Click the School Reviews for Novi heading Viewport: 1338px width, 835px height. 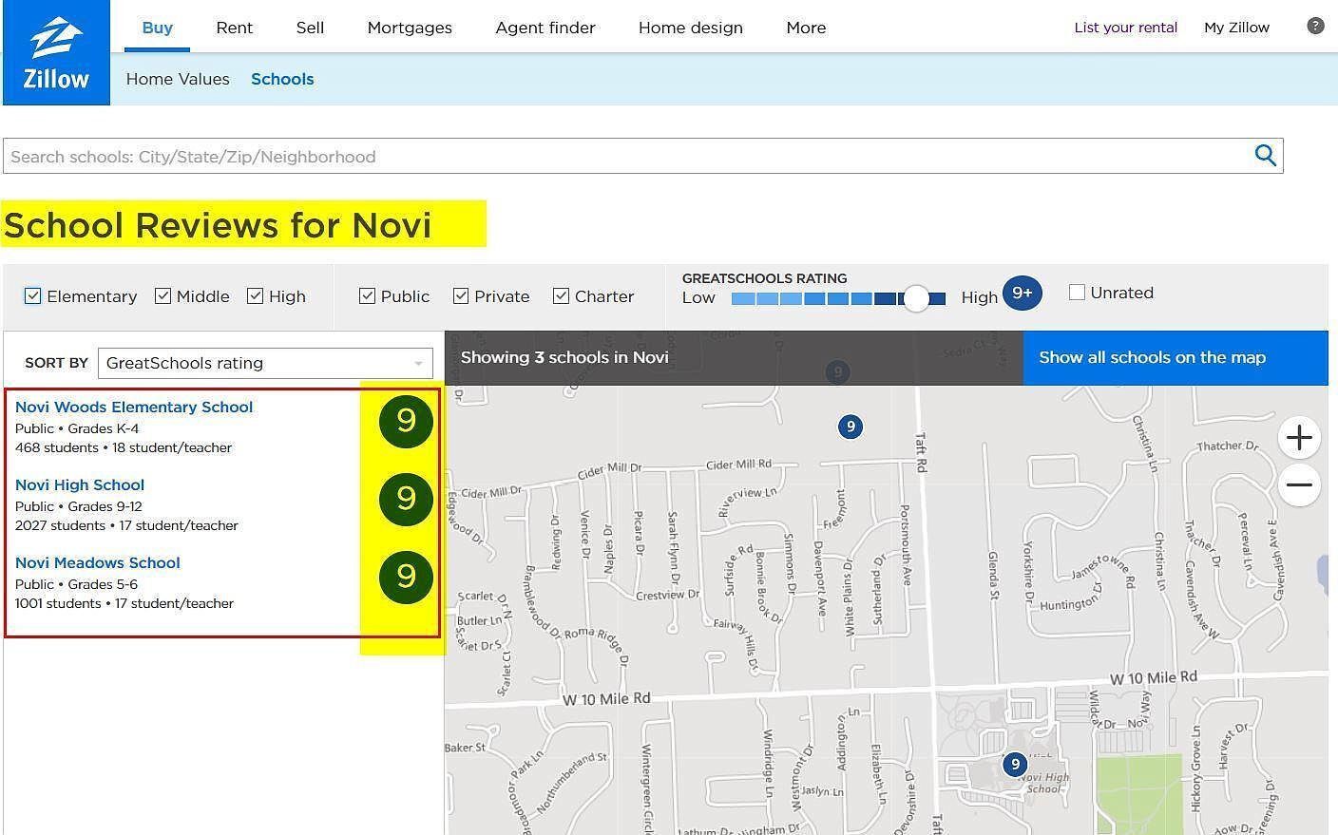(218, 225)
